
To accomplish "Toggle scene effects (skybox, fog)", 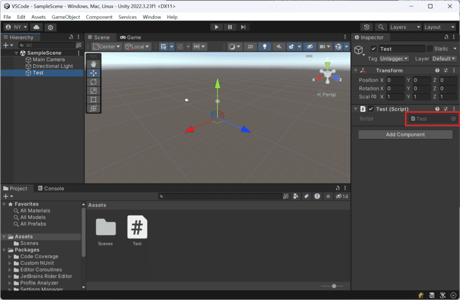I will (291, 47).
